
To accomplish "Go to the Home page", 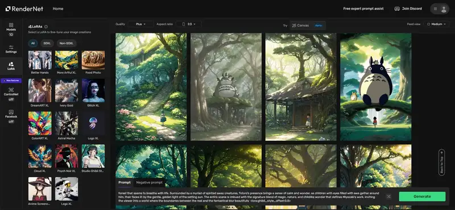I will pyautogui.click(x=58, y=9).
